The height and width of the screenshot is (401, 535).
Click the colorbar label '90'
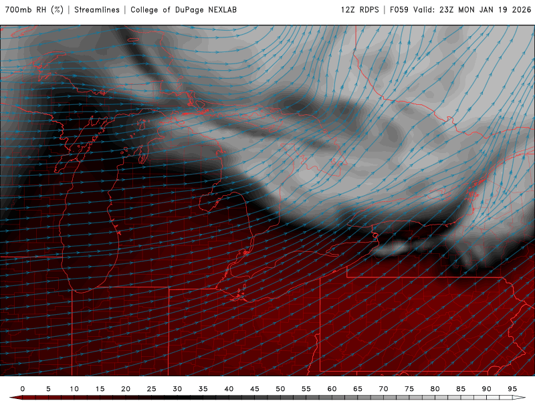pos(487,389)
